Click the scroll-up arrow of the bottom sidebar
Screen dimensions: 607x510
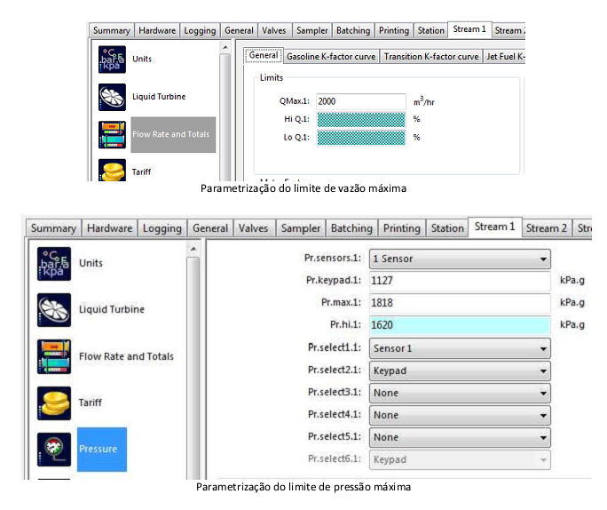193,249
